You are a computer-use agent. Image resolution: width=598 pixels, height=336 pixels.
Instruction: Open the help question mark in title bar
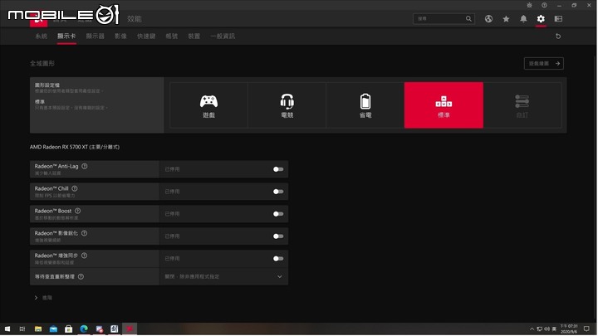(x=544, y=5)
